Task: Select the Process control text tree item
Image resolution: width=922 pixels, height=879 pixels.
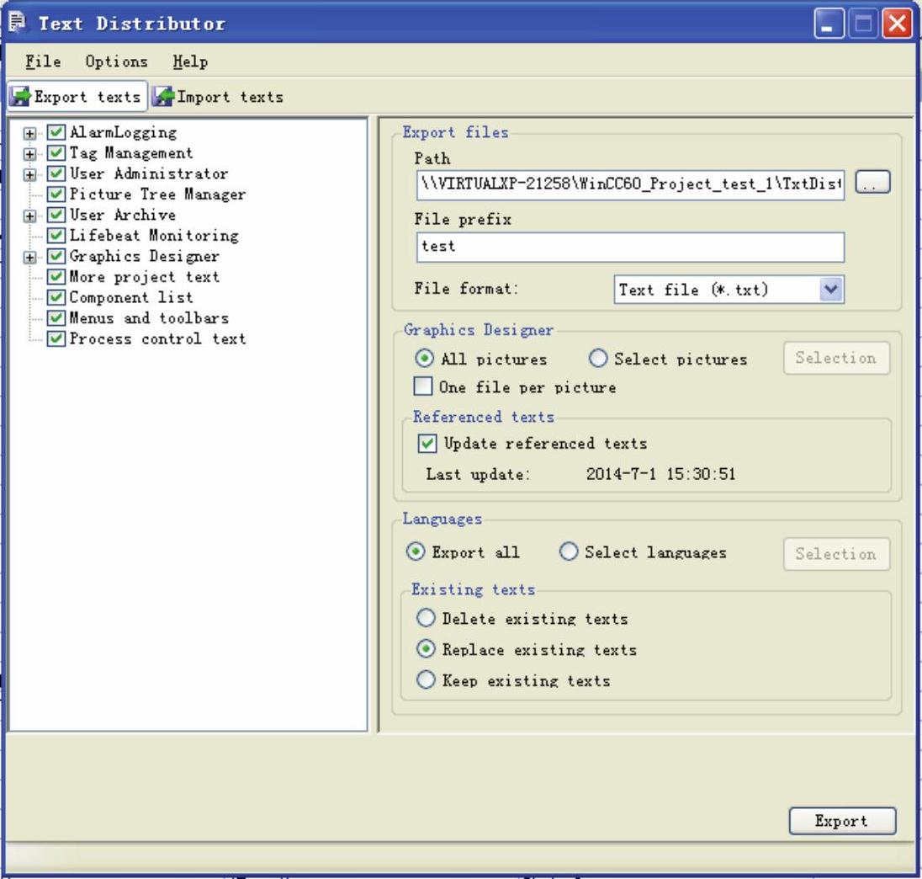Action: pos(157,339)
